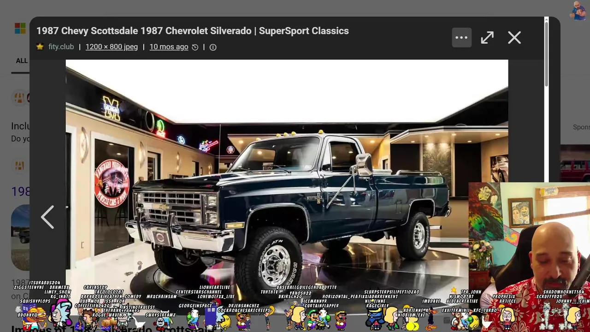Open the image info circle icon
590x332 pixels.
(213, 47)
